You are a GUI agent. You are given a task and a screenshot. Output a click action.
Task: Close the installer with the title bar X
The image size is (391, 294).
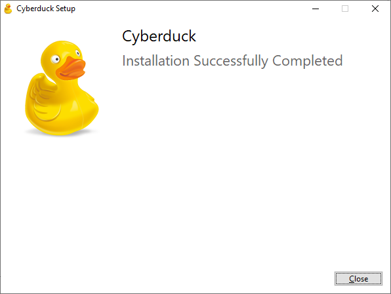pos(375,9)
